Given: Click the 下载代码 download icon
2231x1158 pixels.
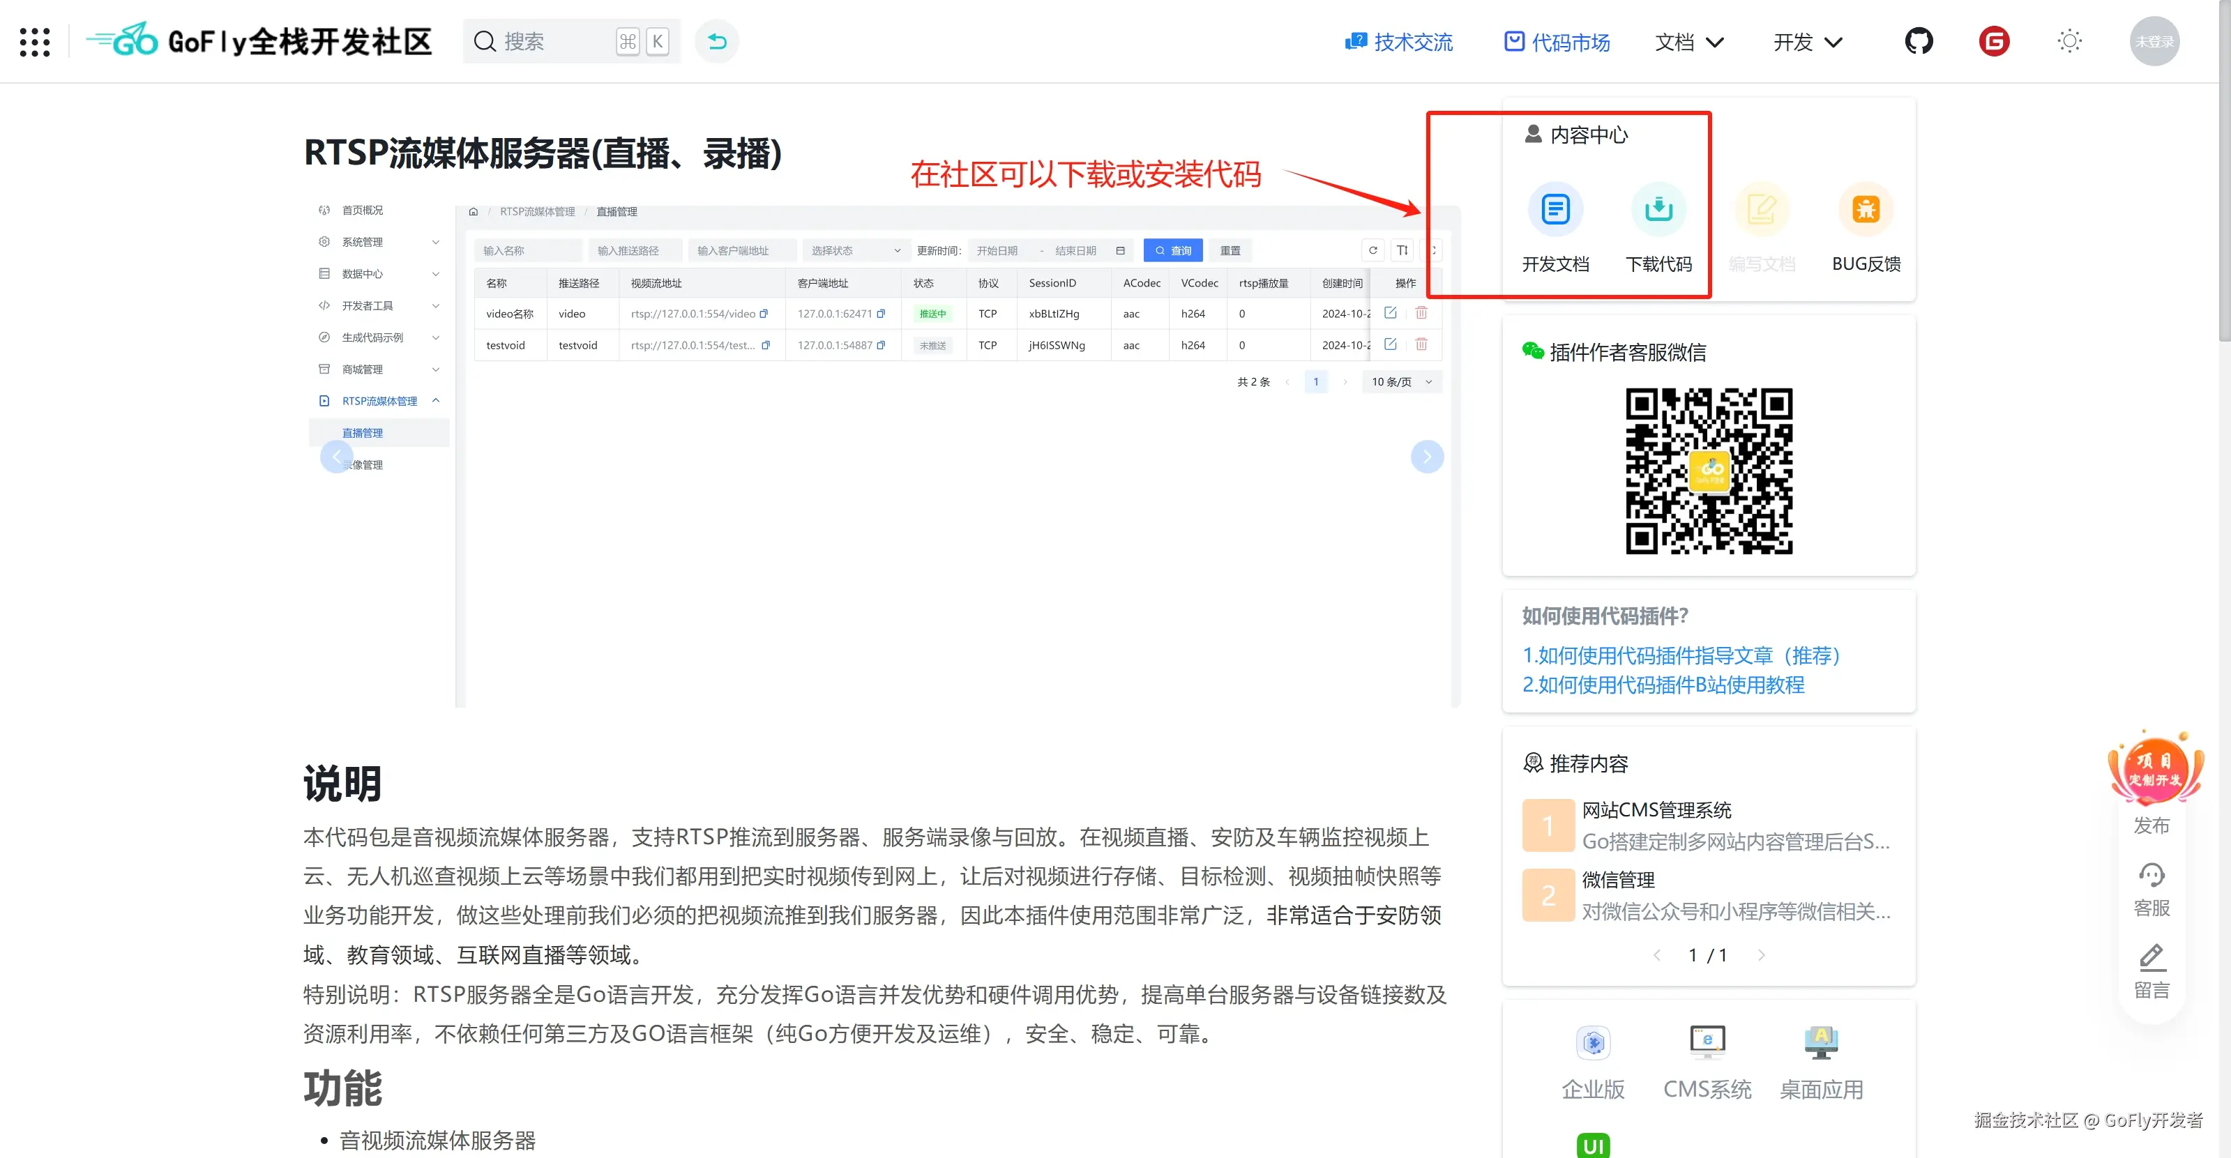Looking at the screenshot, I should [1658, 209].
